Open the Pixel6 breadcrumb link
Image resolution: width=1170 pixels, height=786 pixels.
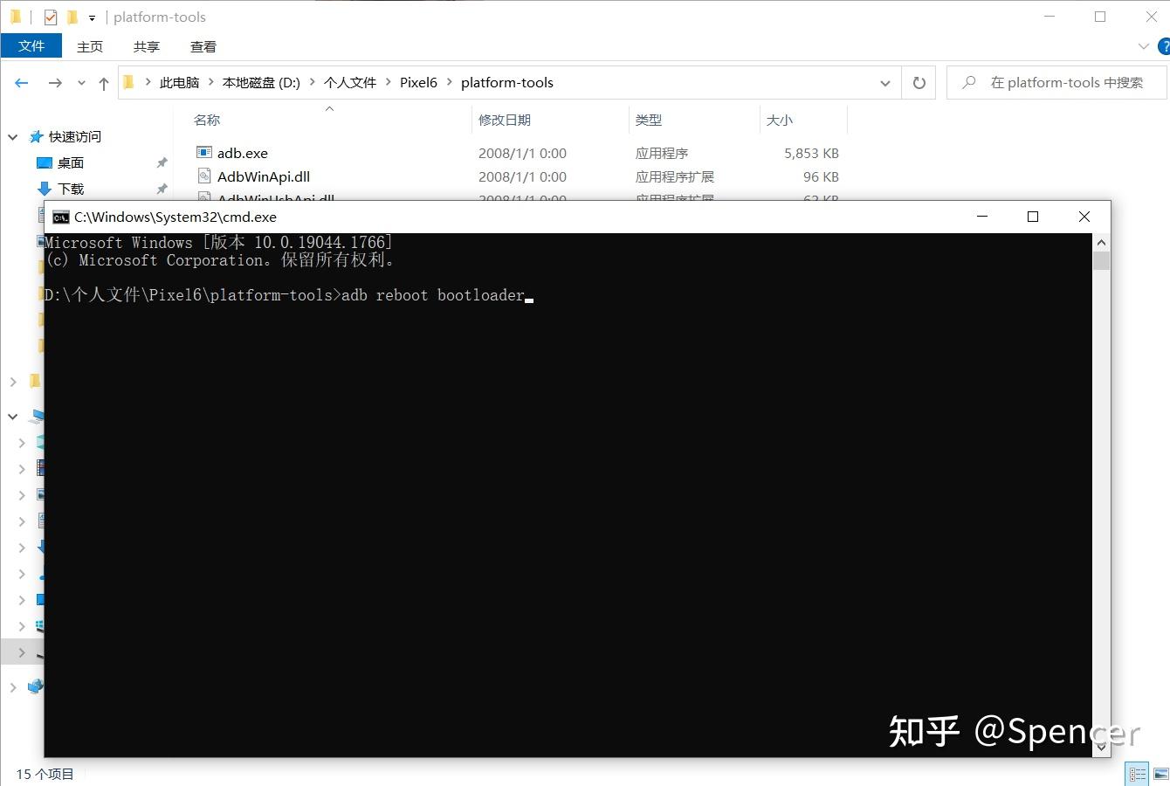click(x=418, y=82)
